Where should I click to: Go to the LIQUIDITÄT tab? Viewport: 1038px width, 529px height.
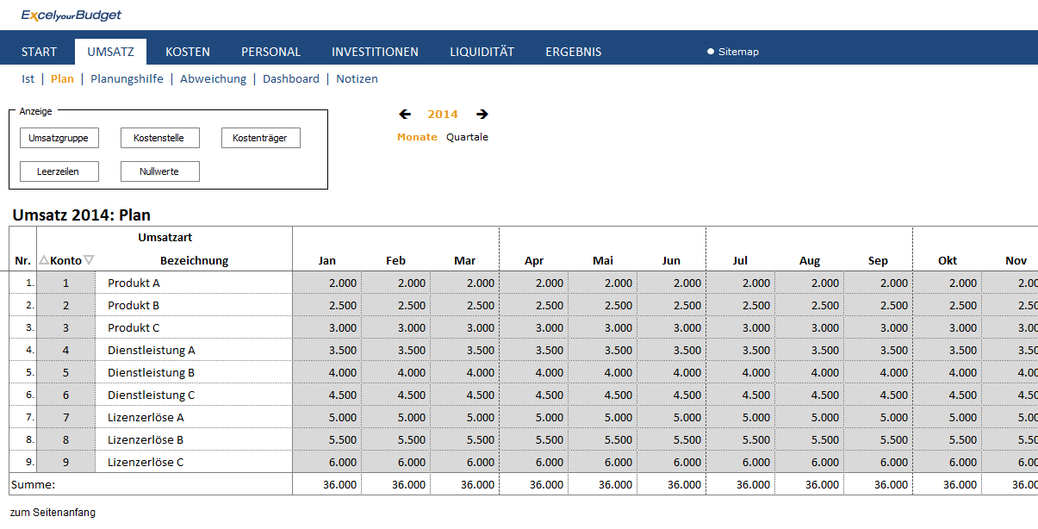[x=482, y=52]
